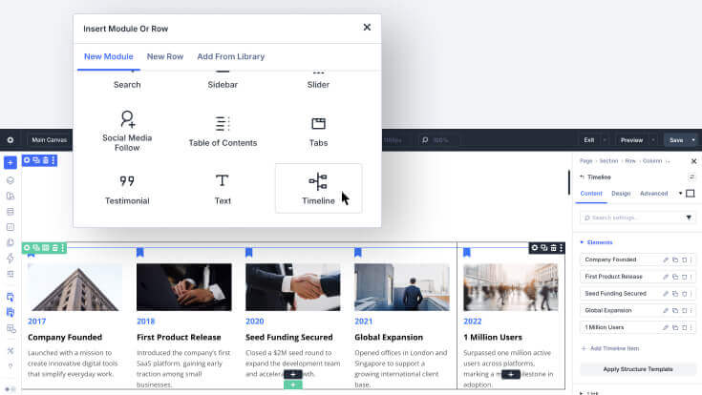The width and height of the screenshot is (702, 395).
Task: Click the Search settings input field
Action: pos(631,218)
